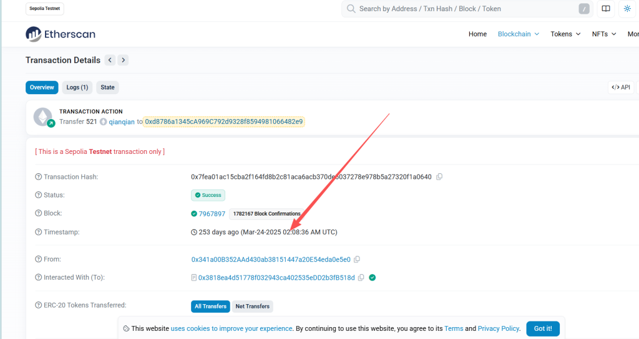
Task: Click the 1782167 Block Confirmations badge
Action: 266,214
